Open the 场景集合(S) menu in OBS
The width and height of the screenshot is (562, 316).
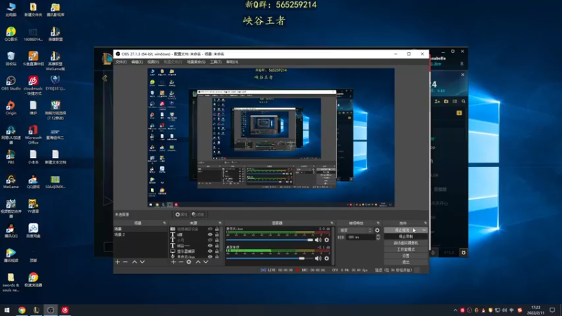point(196,62)
